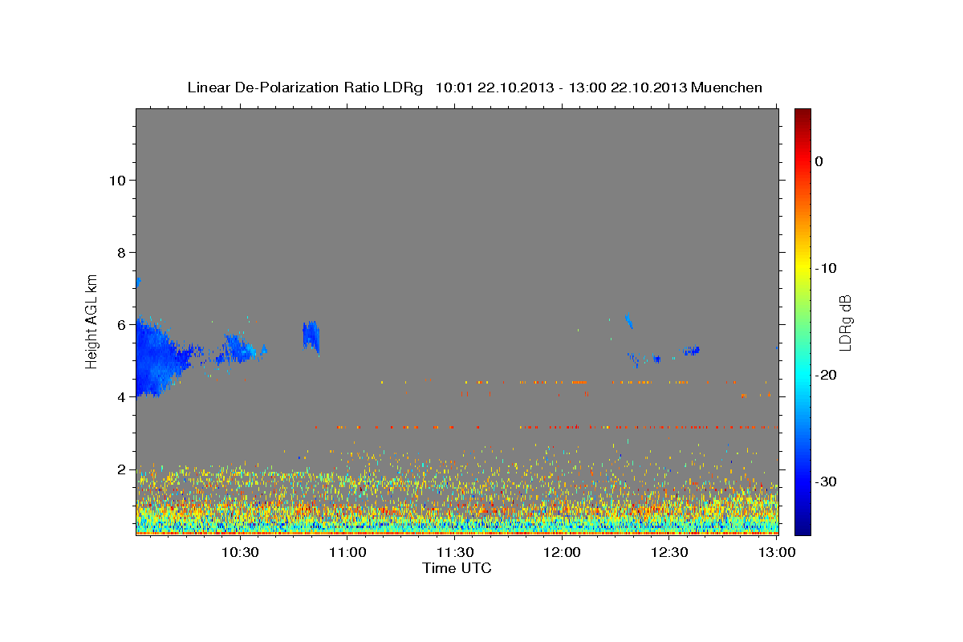Viewport: 963px width, 642px height.
Task: Click the 'Height AGL km' axis label
Action: pyautogui.click(x=91, y=320)
